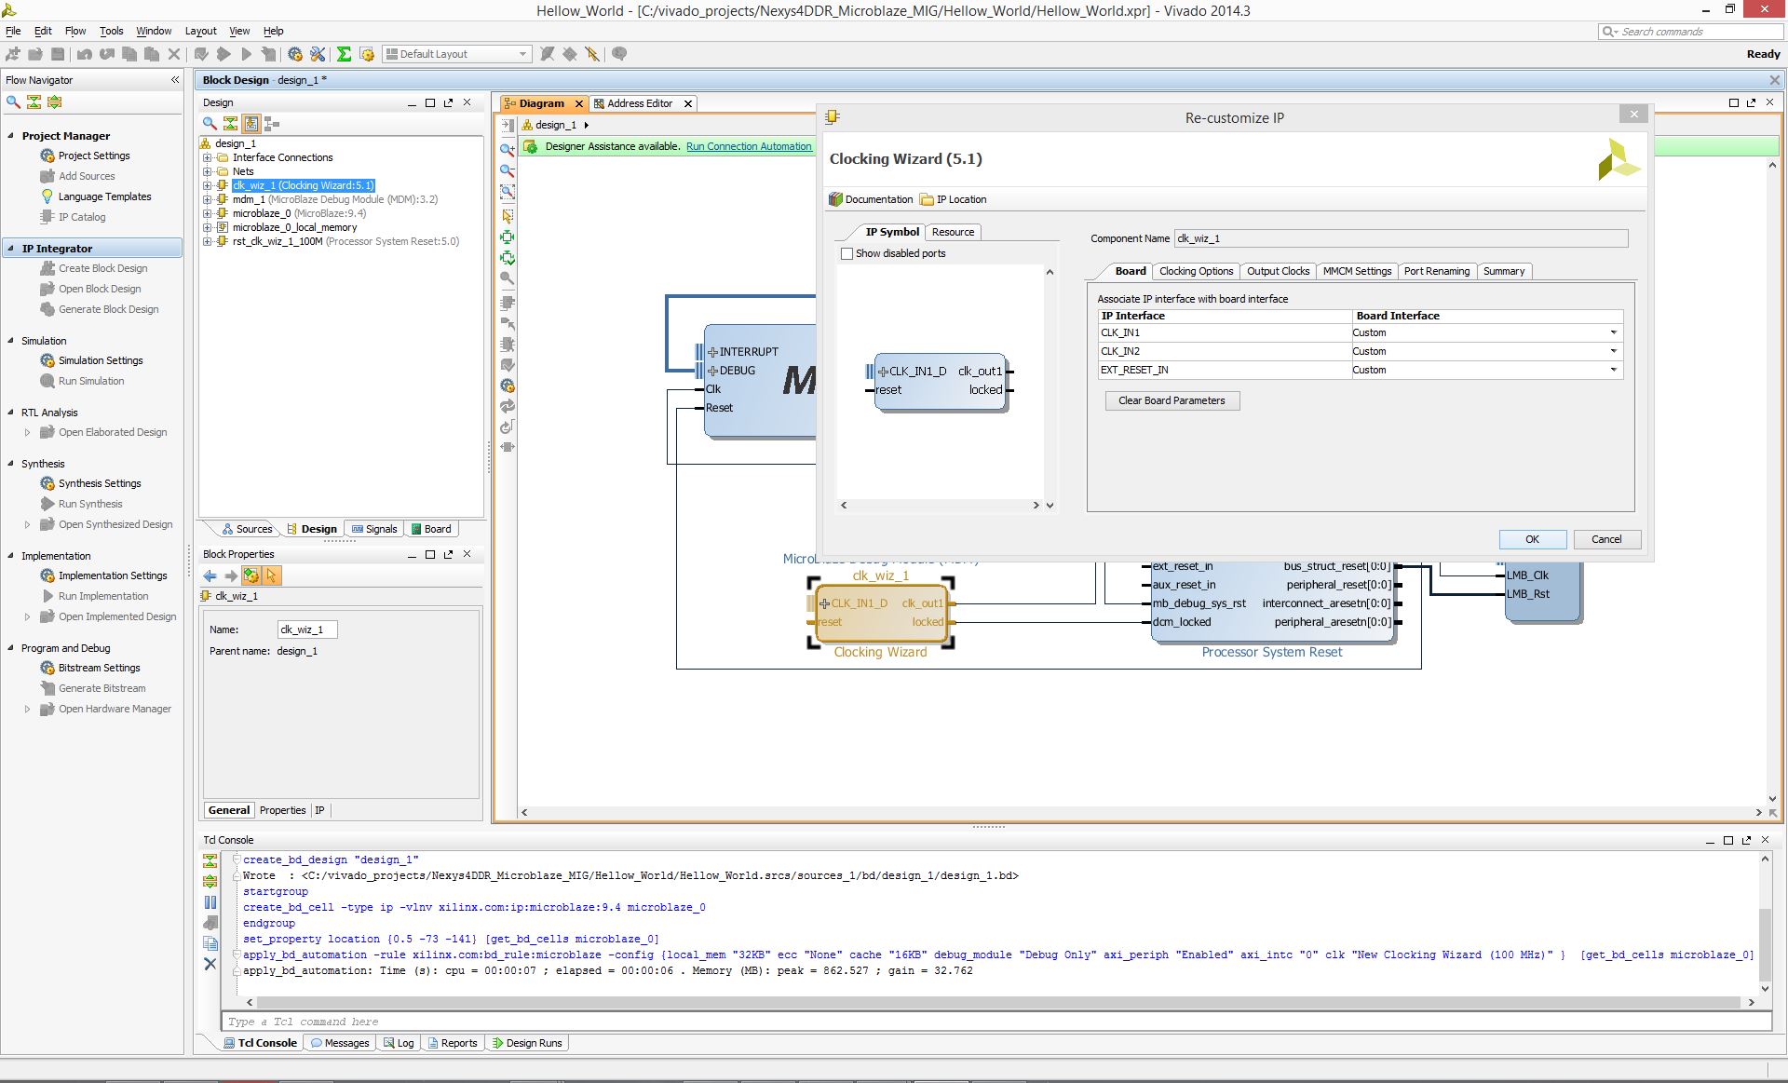Toggle Show disabled ports checkbox
Viewport: 1788px width, 1083px height.
(x=847, y=253)
